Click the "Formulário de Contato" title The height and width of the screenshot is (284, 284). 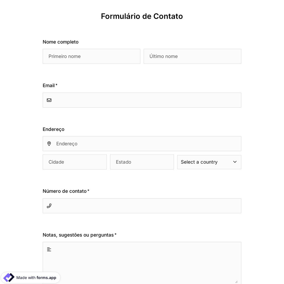[142, 16]
